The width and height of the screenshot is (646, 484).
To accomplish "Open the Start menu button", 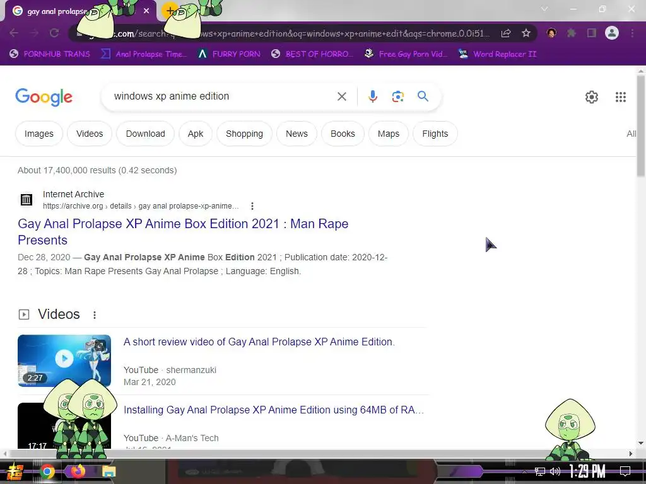I will [15, 471].
